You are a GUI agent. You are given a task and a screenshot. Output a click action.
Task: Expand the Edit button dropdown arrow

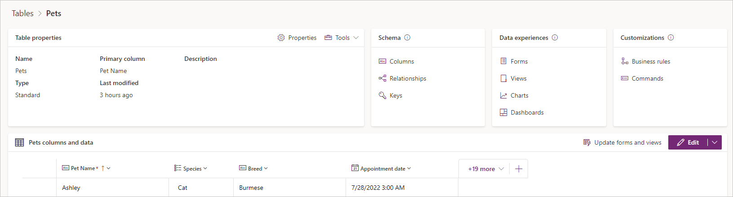coord(715,142)
